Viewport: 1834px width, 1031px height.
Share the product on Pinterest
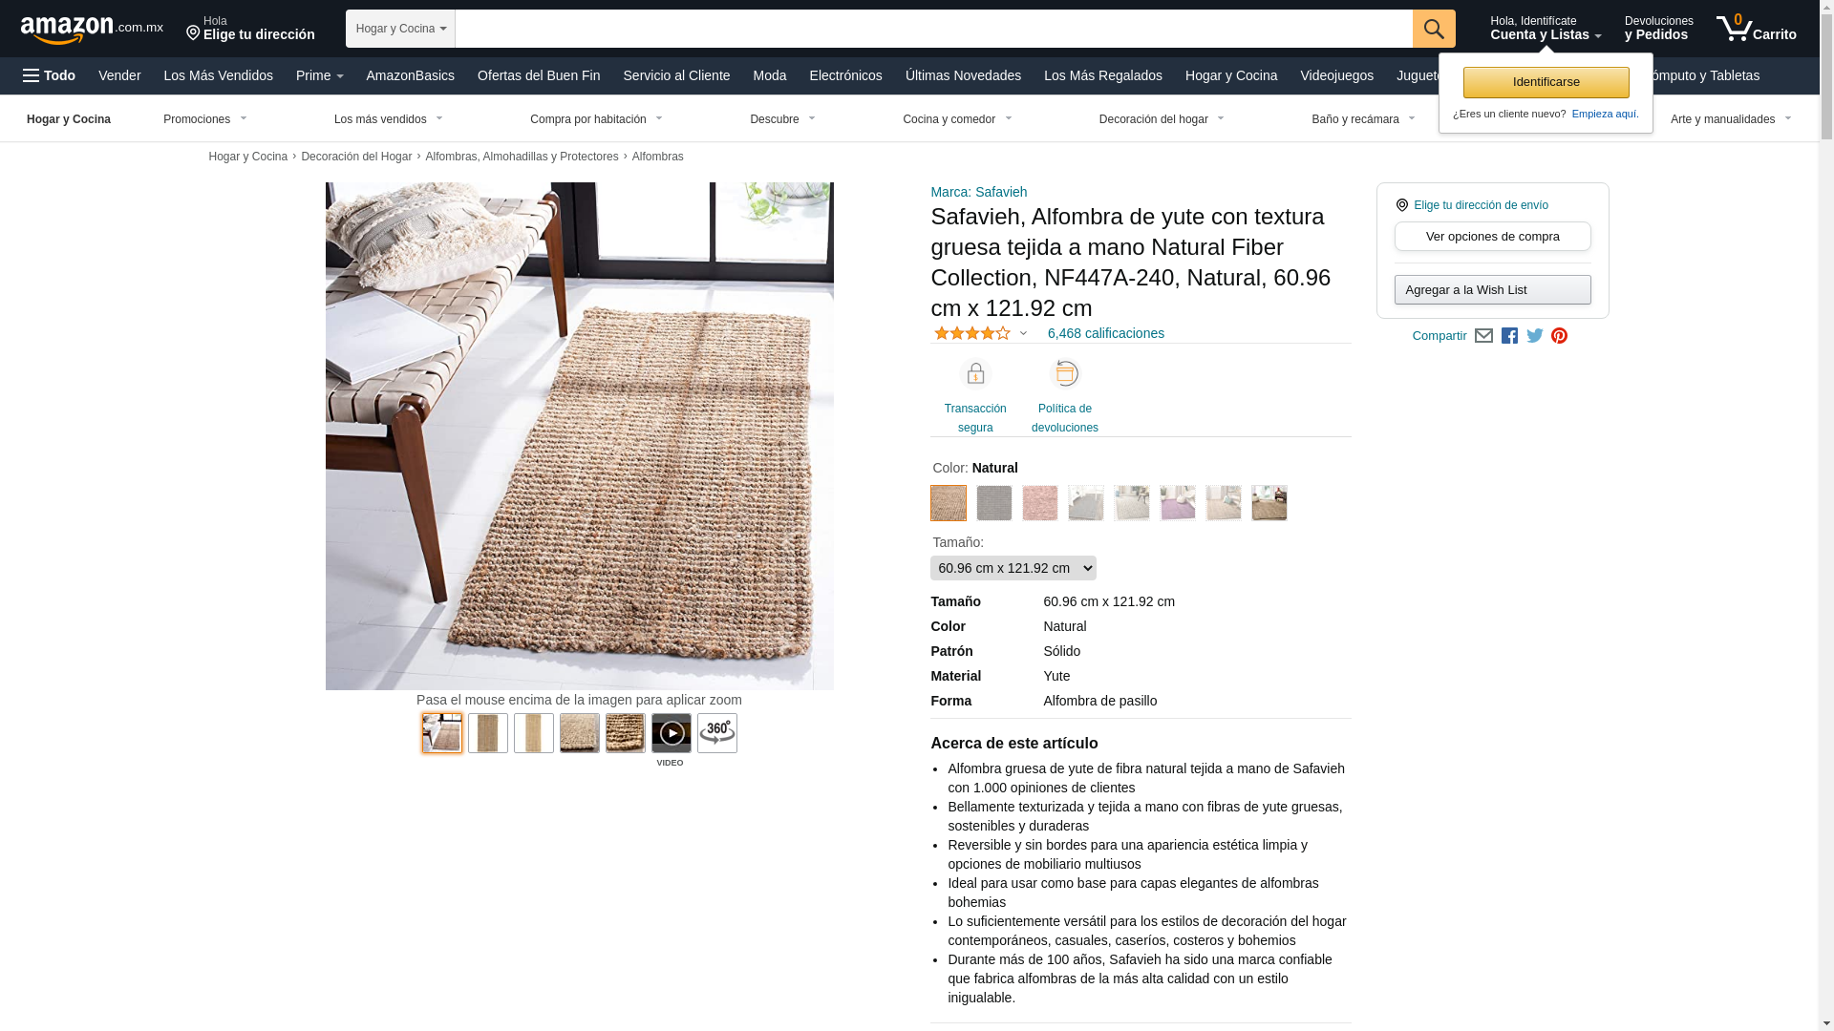[x=1559, y=336]
